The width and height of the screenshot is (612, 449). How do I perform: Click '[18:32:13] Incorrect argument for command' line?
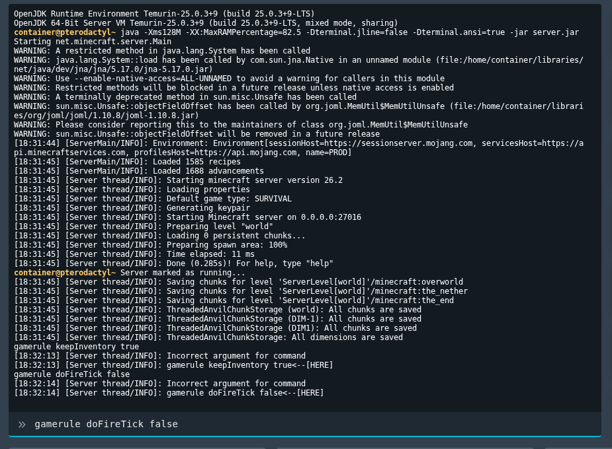(159, 356)
